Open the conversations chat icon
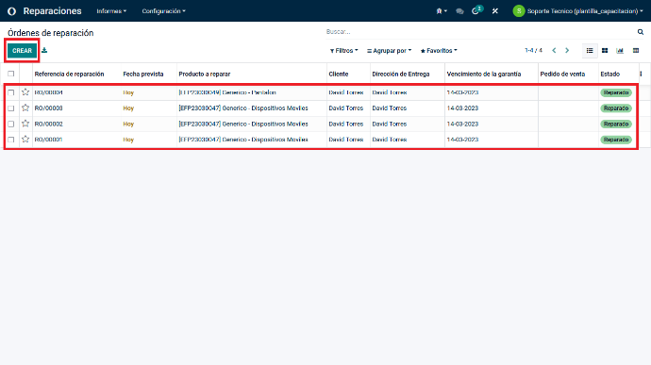Viewport: 651px width, 365px height. point(459,11)
